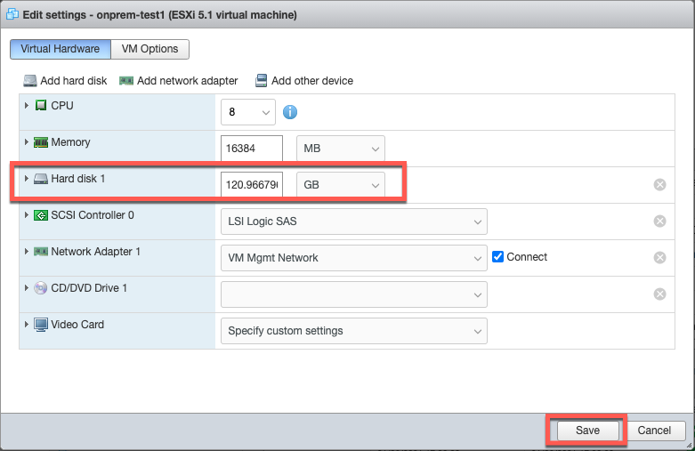Switch to the Virtual Hardware tab

(x=61, y=49)
